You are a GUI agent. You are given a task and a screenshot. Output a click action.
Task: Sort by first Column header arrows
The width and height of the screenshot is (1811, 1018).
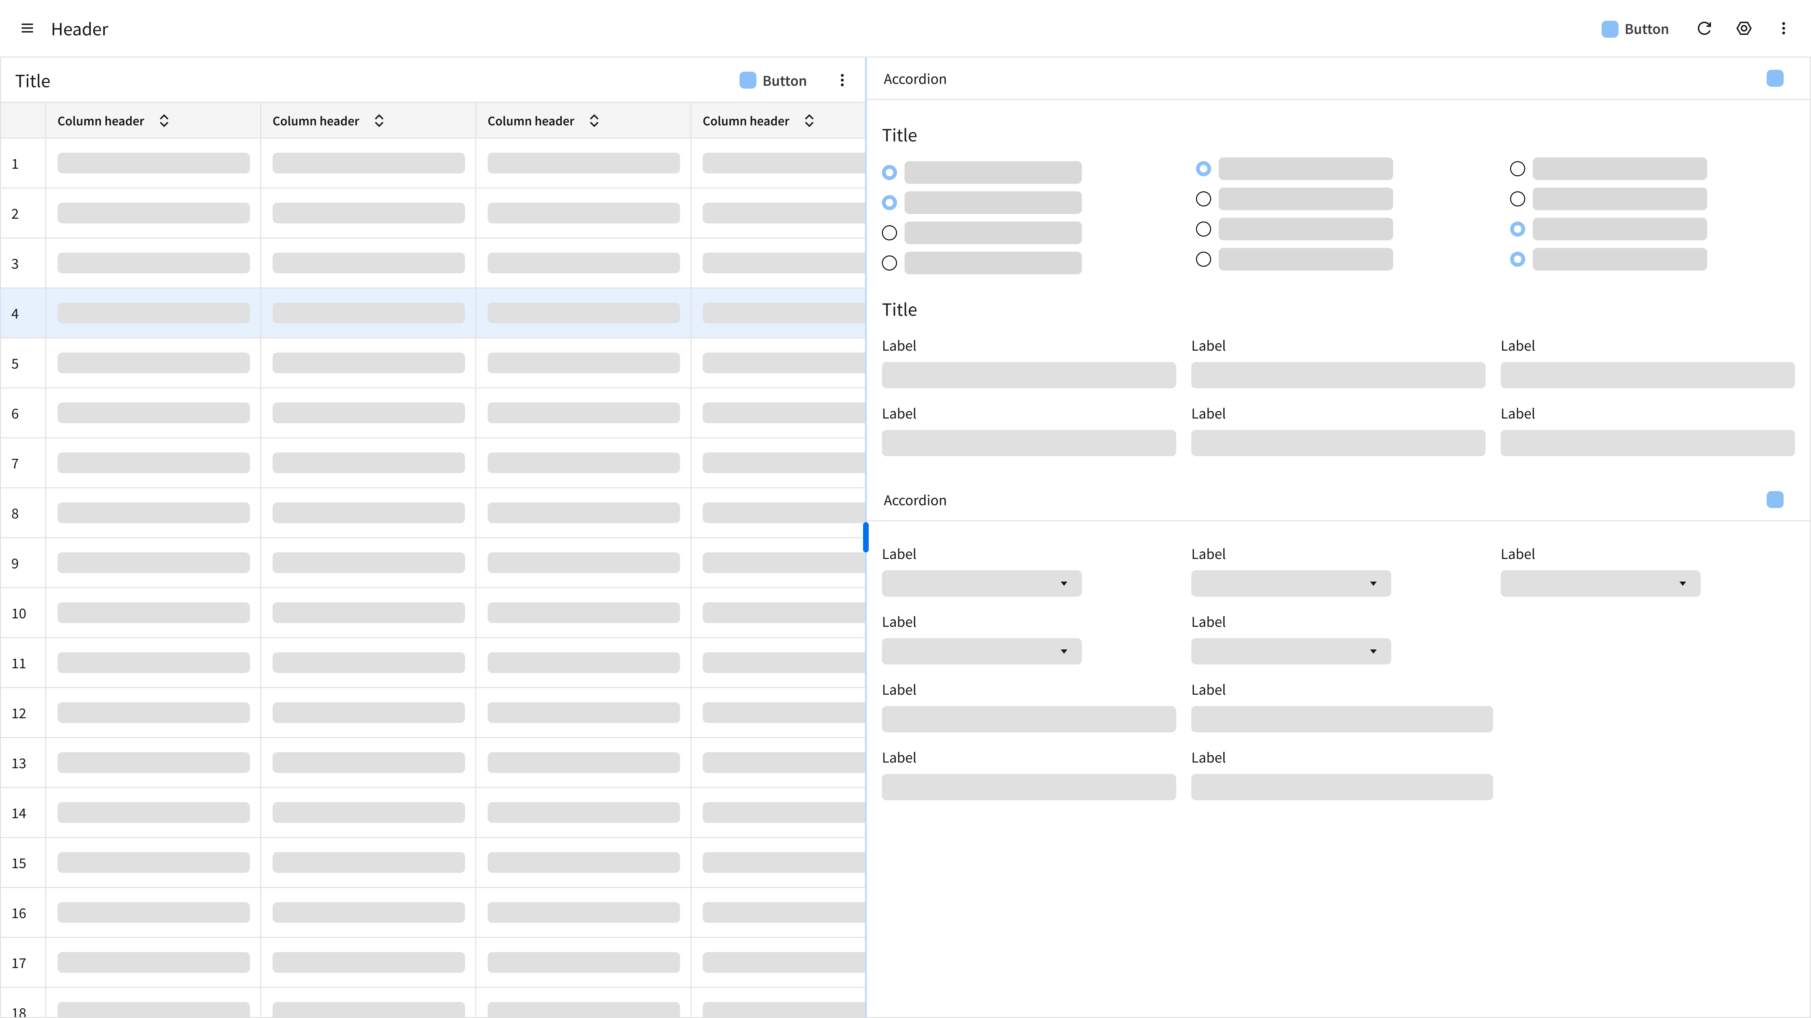[164, 121]
